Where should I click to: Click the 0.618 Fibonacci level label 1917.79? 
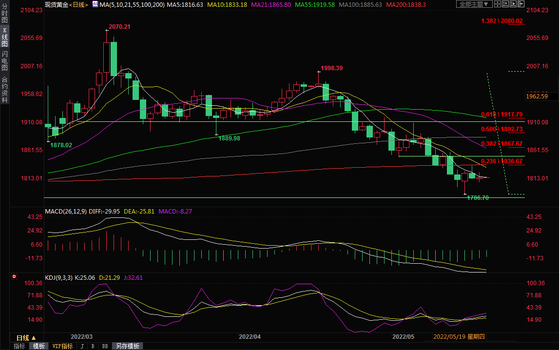(501, 115)
